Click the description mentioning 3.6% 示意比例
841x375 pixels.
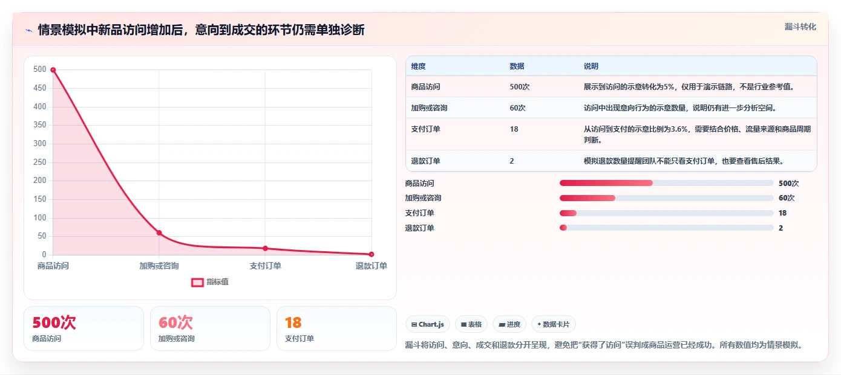click(697, 134)
